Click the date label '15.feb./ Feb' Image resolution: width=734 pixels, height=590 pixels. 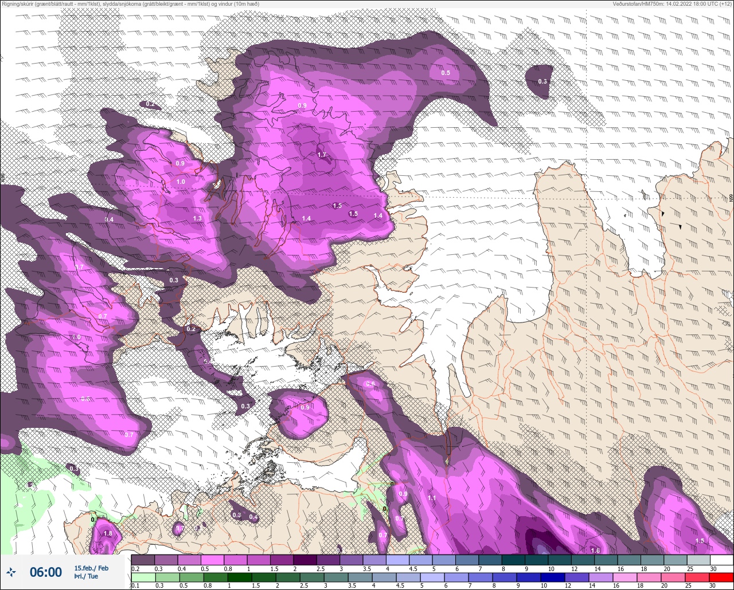tap(91, 568)
